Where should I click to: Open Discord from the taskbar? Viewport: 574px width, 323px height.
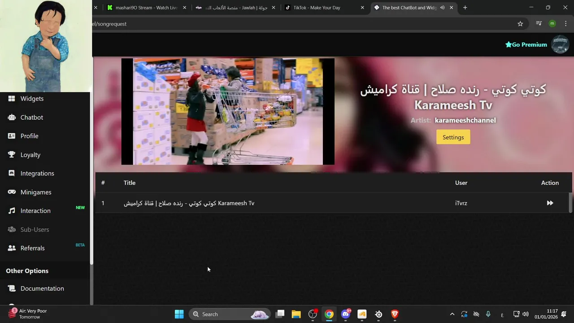346,314
